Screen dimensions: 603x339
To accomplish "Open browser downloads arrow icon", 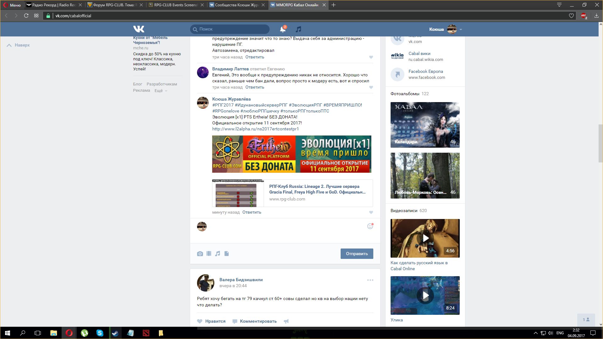I will (596, 16).
